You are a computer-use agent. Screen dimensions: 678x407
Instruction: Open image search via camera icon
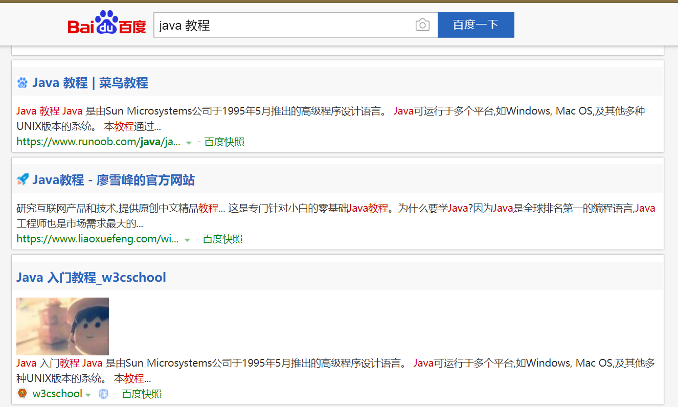coord(422,25)
